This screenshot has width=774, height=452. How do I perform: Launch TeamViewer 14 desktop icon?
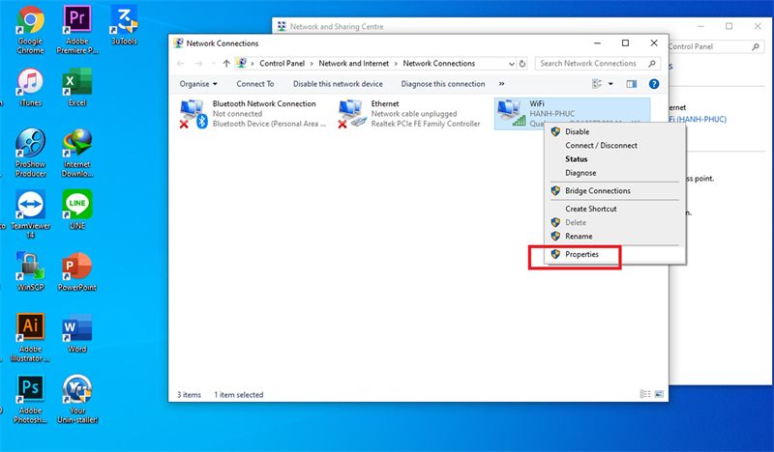click(30, 214)
